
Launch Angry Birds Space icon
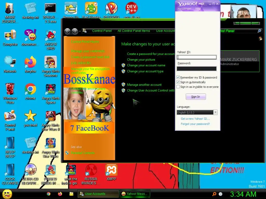point(51,94)
